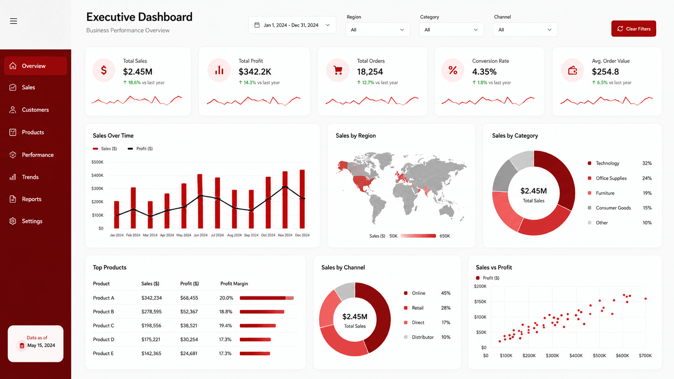Open the Category filter dropdown
The height and width of the screenshot is (379, 674).
pos(451,29)
